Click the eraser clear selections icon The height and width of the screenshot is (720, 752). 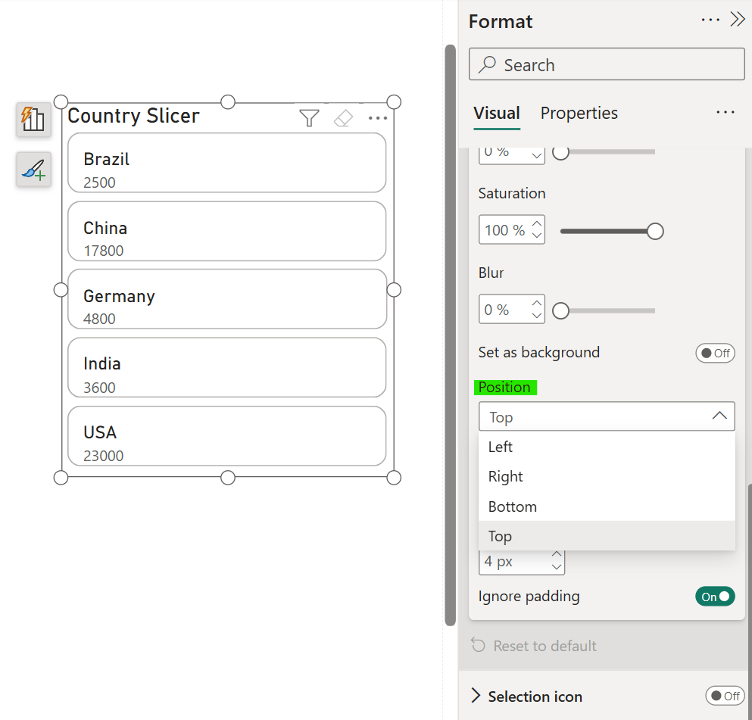pyautogui.click(x=344, y=117)
